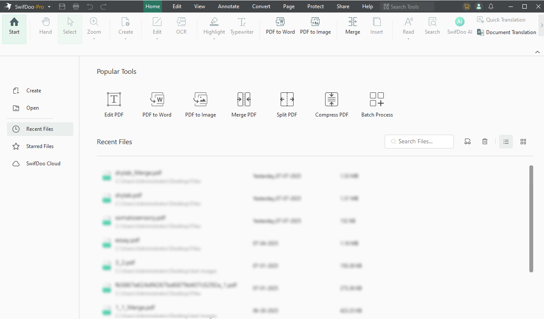Image resolution: width=544 pixels, height=319 pixels.
Task: Open notifications bell
Action: [x=491, y=6]
